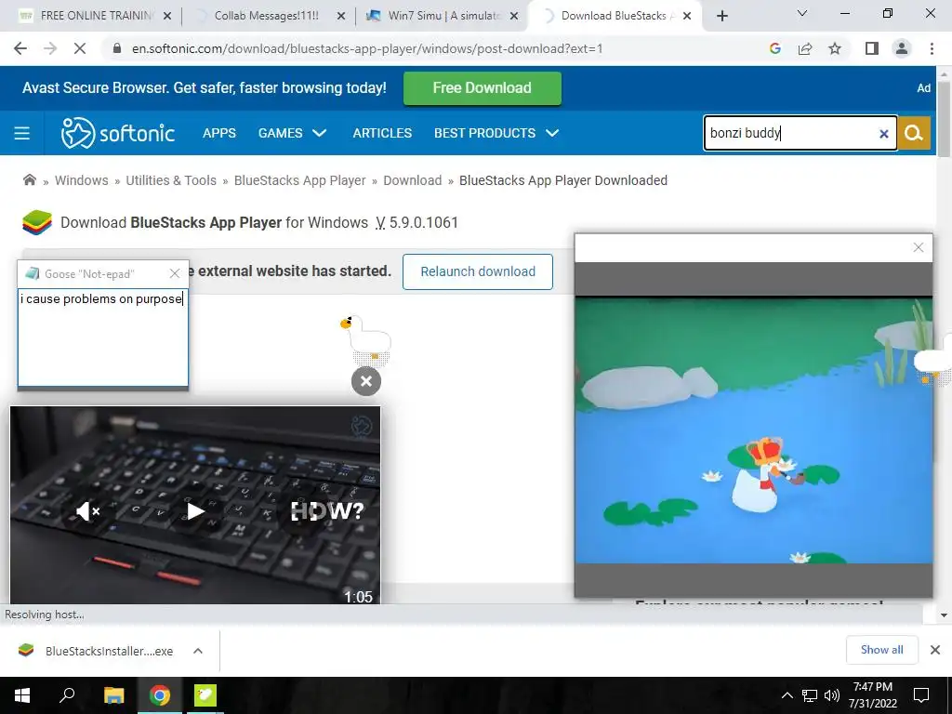This screenshot has width=952, height=714.
Task: Go to Windows breadcrumb link
Action: [x=82, y=180]
